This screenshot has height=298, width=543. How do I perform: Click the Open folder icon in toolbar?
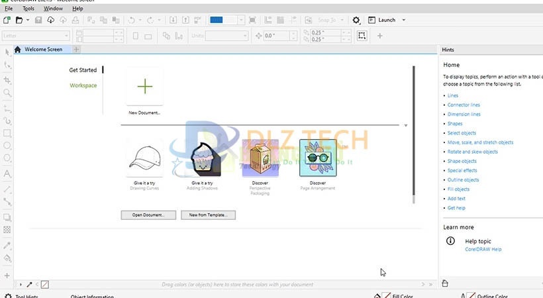point(19,21)
